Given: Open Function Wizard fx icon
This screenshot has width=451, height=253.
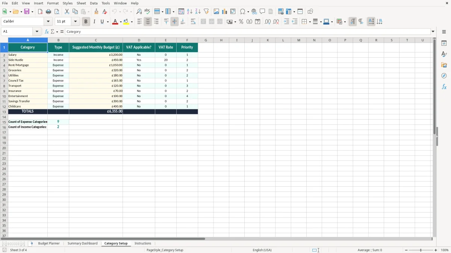Looking at the screenshot, I should click(47, 31).
